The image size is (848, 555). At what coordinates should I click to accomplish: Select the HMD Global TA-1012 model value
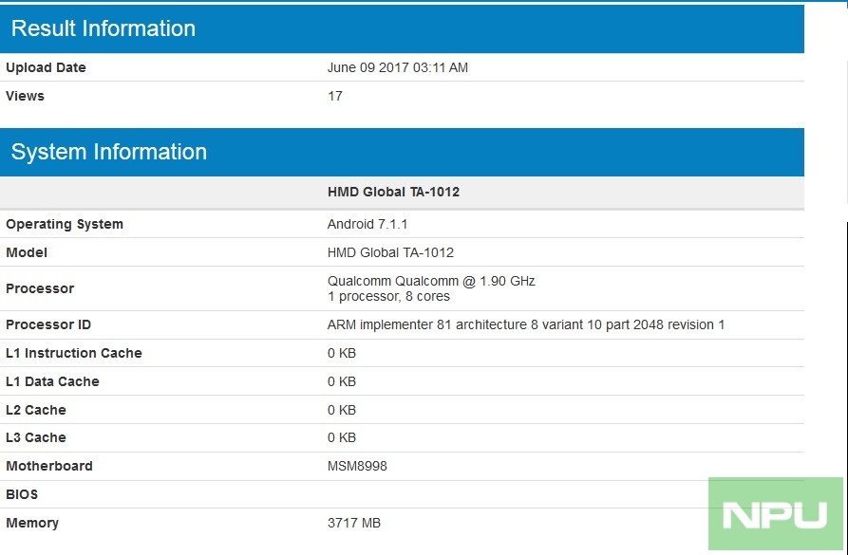[392, 252]
